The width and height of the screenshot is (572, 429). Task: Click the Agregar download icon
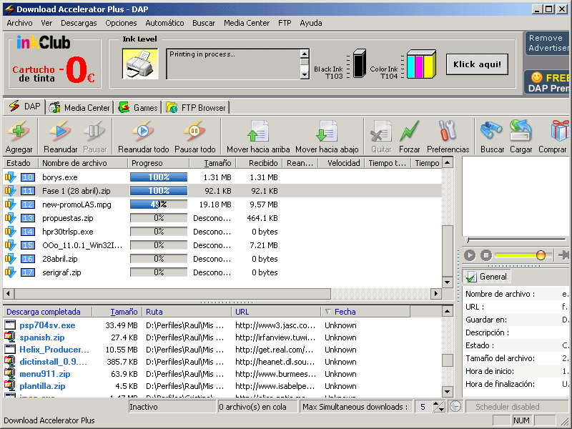pos(19,132)
